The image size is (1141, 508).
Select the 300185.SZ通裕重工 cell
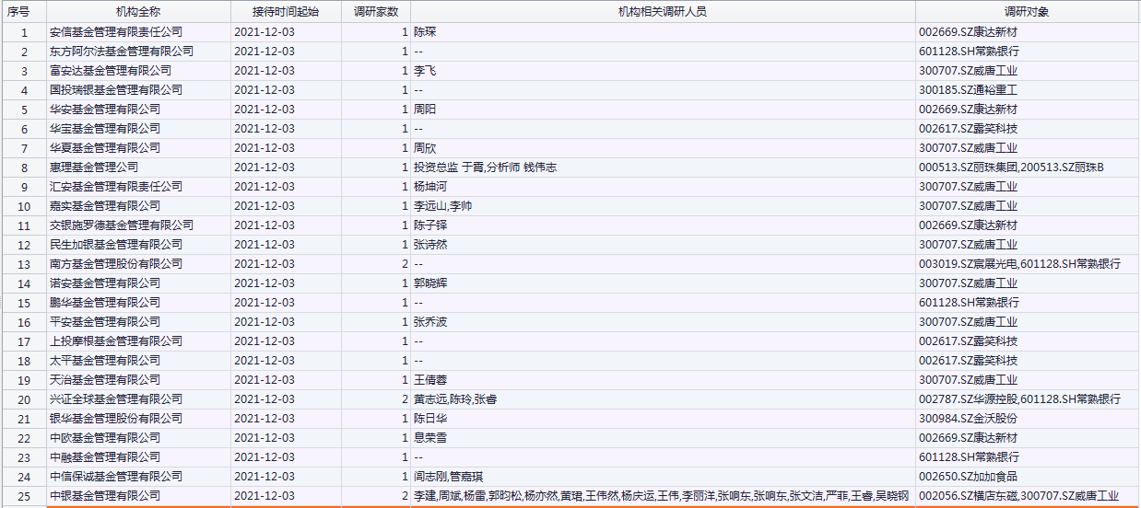coord(968,90)
